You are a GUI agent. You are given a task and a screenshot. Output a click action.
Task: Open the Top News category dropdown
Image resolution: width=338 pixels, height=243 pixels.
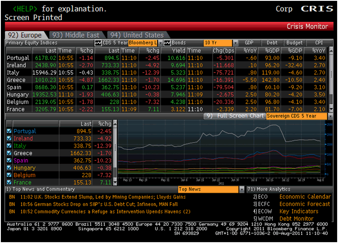point(242,190)
